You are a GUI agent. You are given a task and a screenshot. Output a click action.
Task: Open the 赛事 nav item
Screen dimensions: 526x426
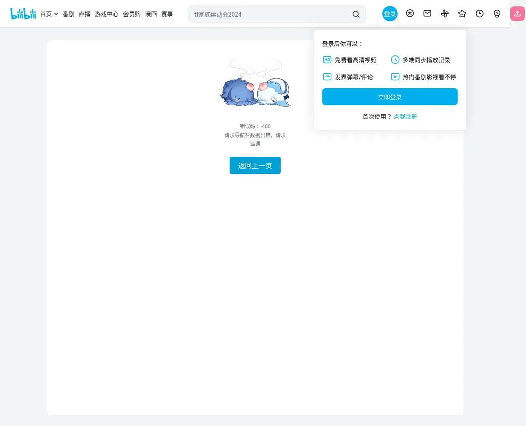tap(167, 14)
